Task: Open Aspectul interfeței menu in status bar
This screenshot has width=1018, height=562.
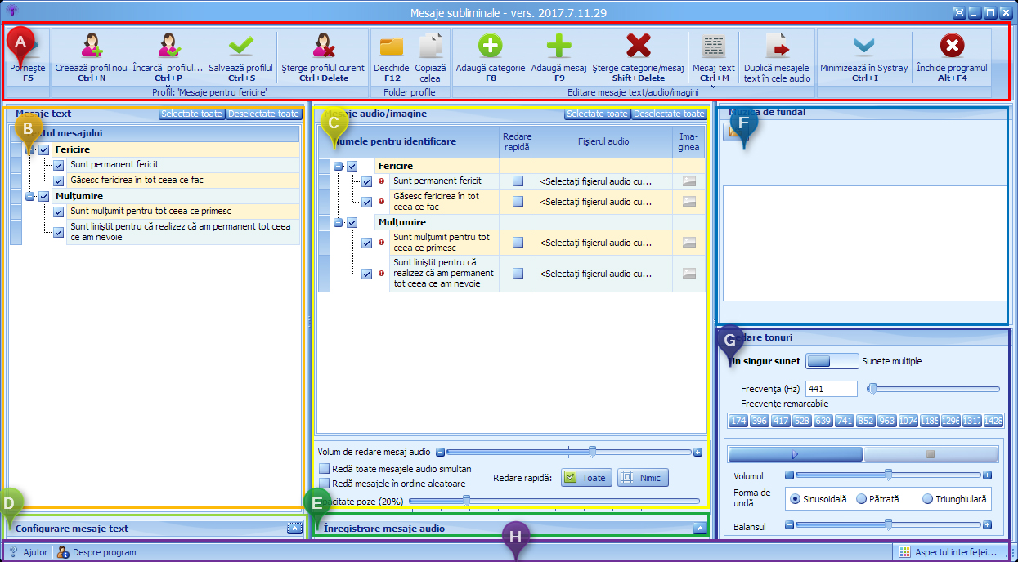Action: click(x=948, y=552)
